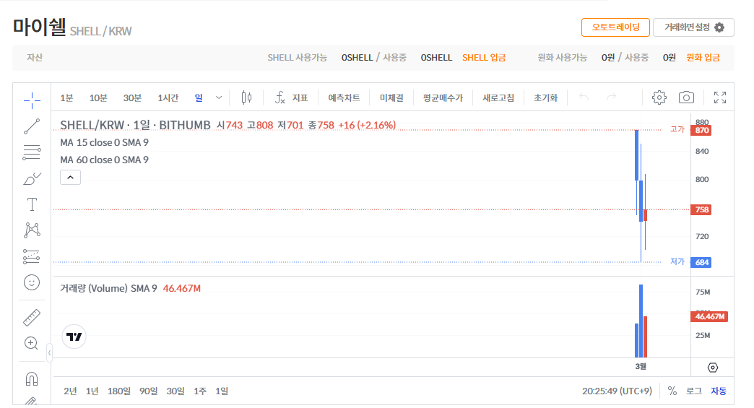Click the MA 15 close indicator legend
Screen dimensions: 754x408
tap(104, 143)
